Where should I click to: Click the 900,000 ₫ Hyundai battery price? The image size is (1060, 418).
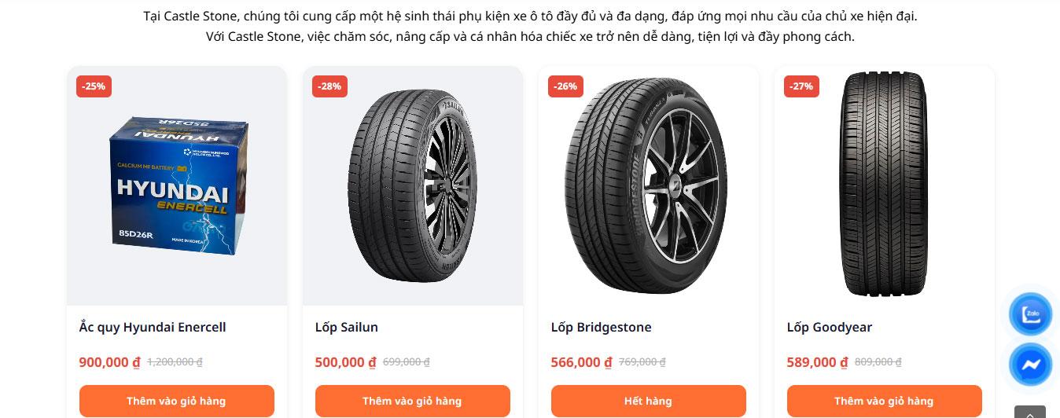click(109, 362)
